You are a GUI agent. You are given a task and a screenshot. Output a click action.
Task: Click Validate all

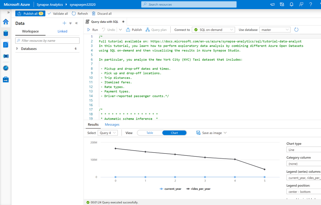58,14
